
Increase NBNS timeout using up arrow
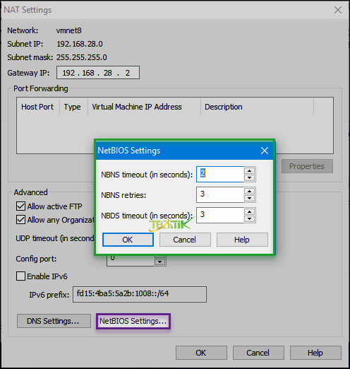click(x=249, y=170)
